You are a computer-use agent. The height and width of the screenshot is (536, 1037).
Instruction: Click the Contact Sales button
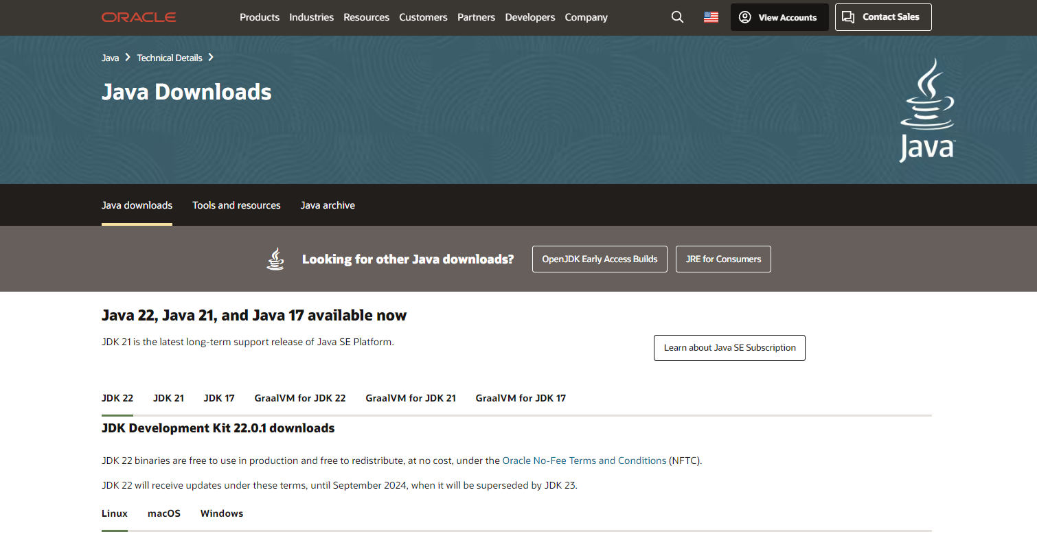[883, 17]
